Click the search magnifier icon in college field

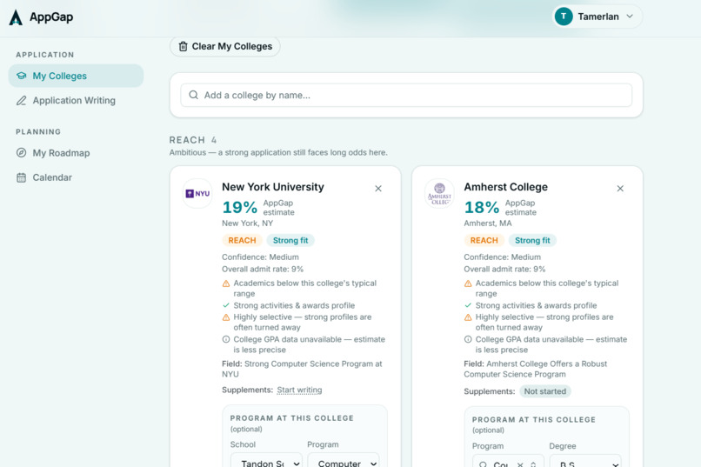tap(194, 95)
